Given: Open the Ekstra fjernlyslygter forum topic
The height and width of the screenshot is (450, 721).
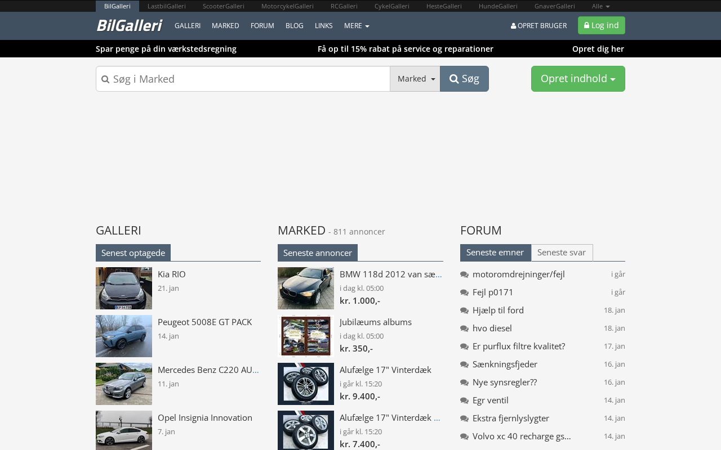Looking at the screenshot, I should pos(511,418).
